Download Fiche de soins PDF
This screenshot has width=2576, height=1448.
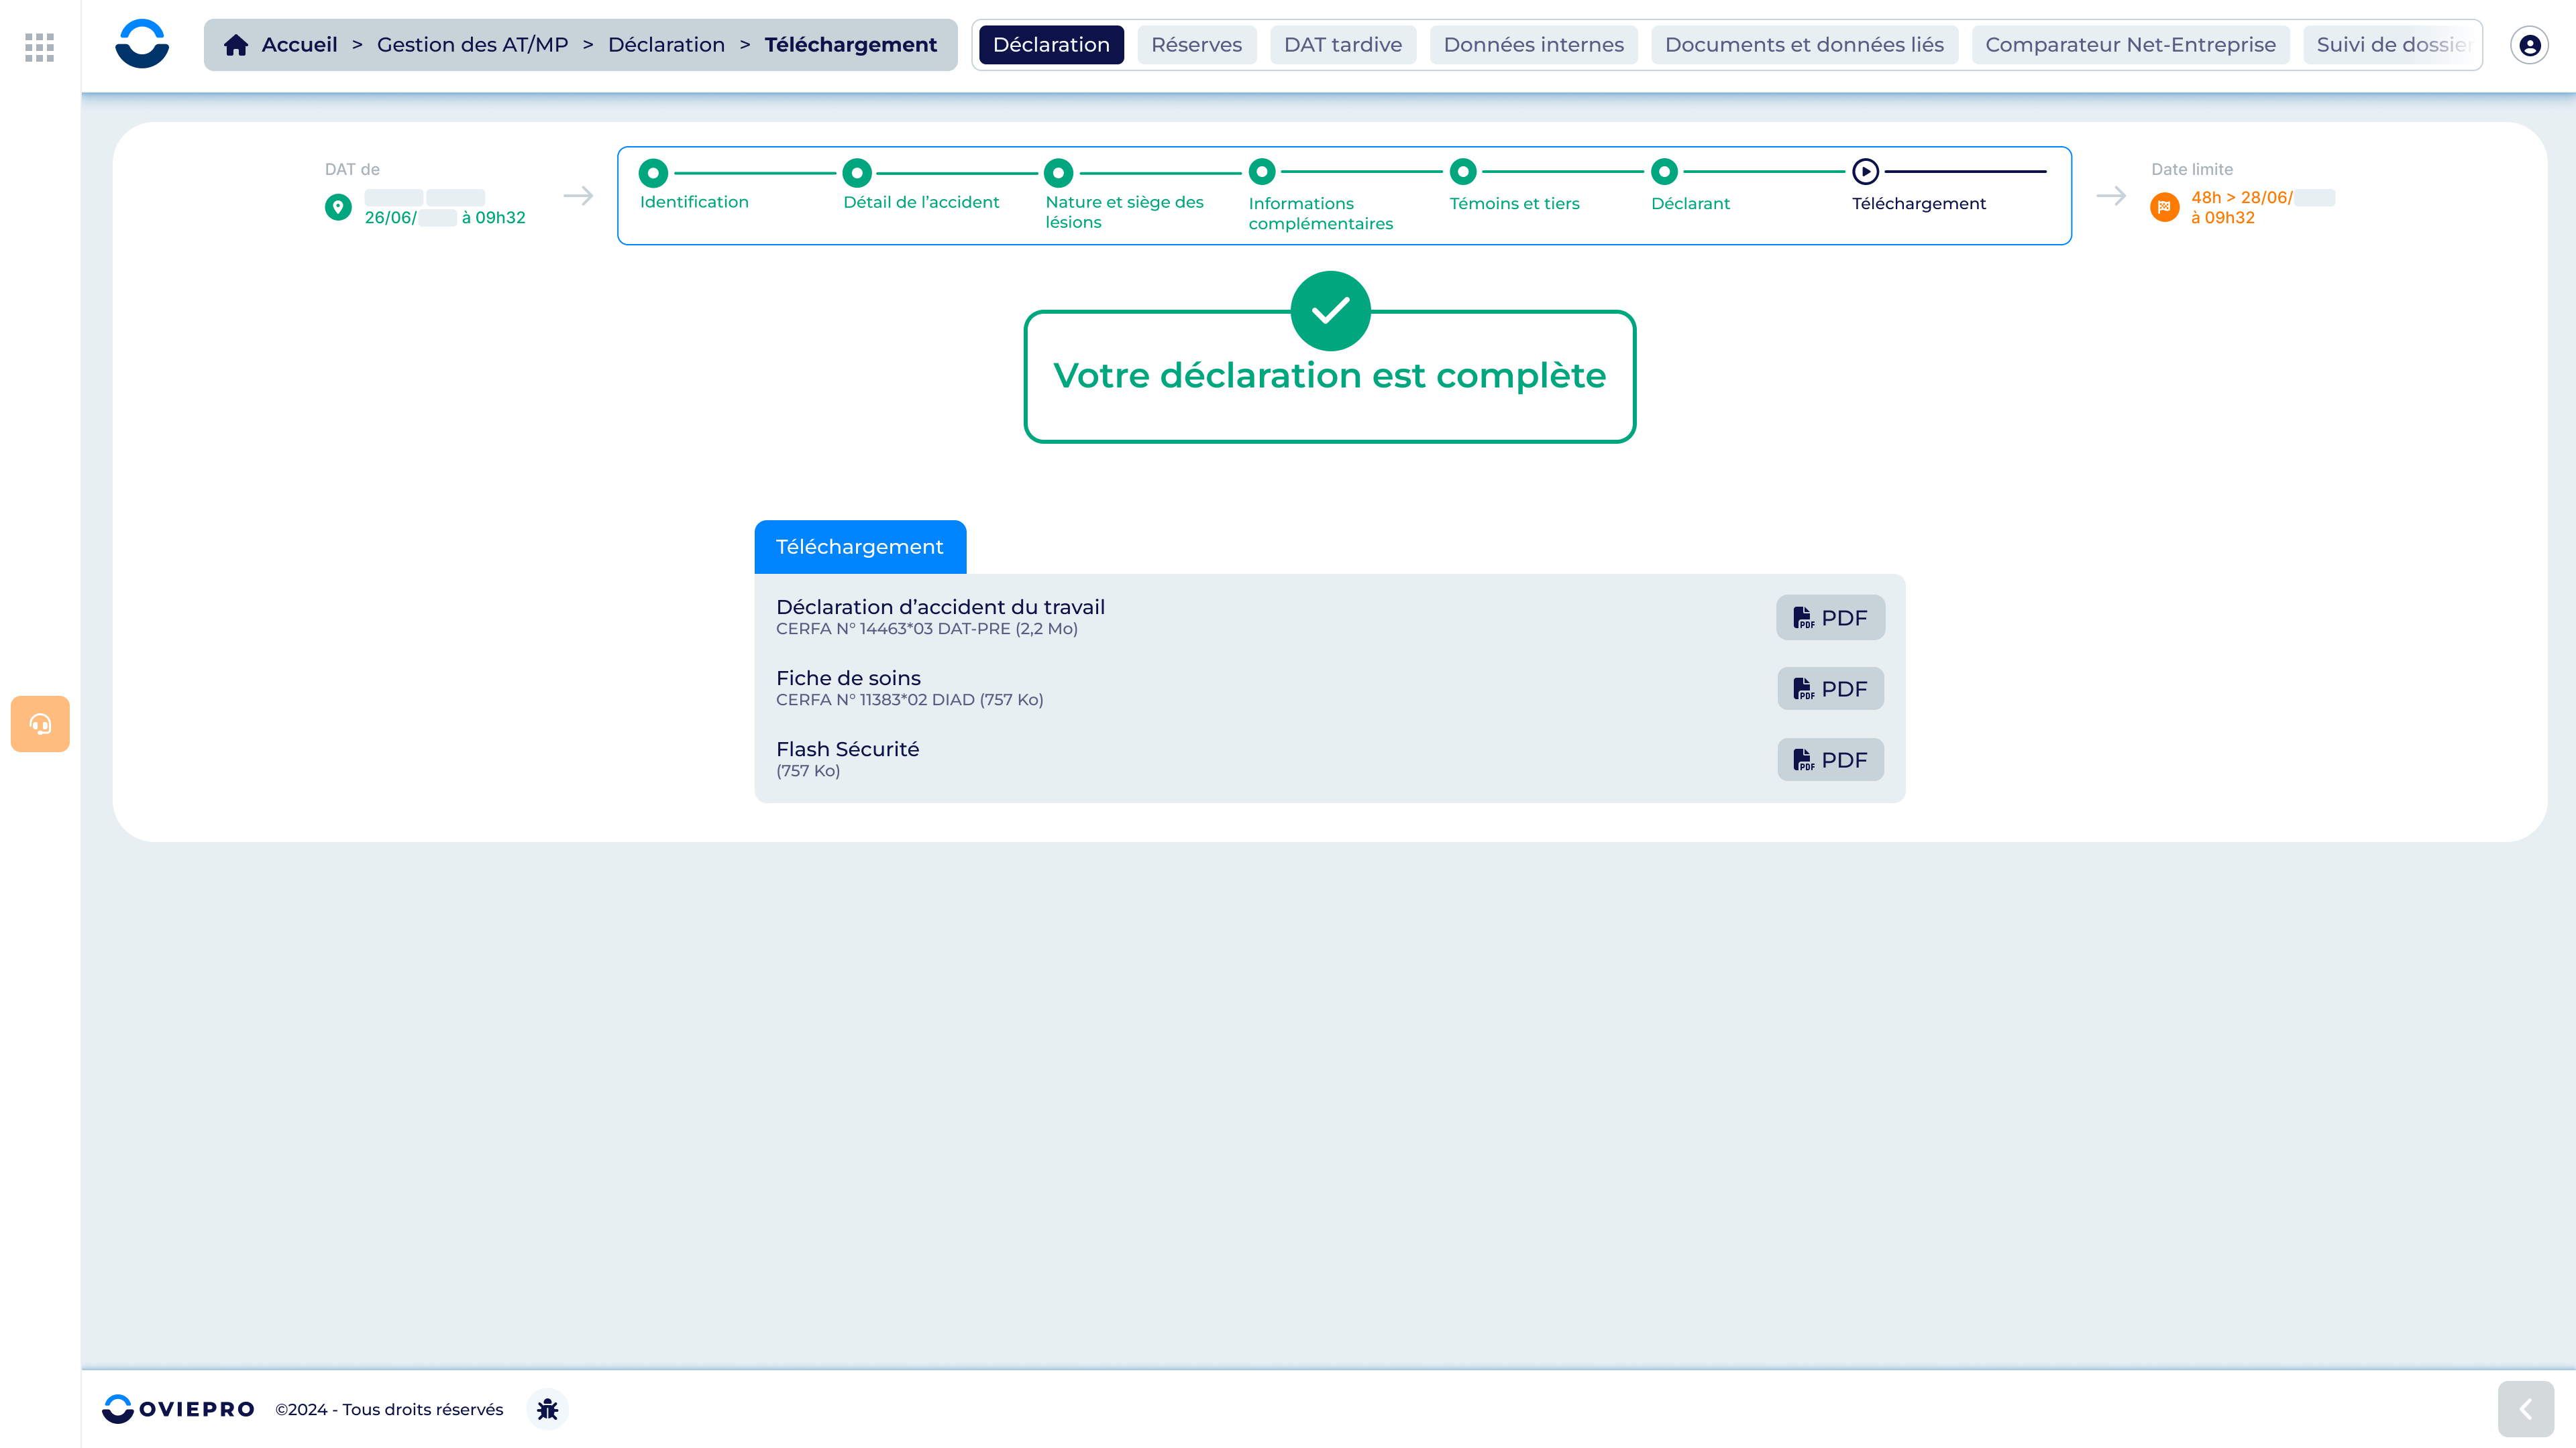1830,688
